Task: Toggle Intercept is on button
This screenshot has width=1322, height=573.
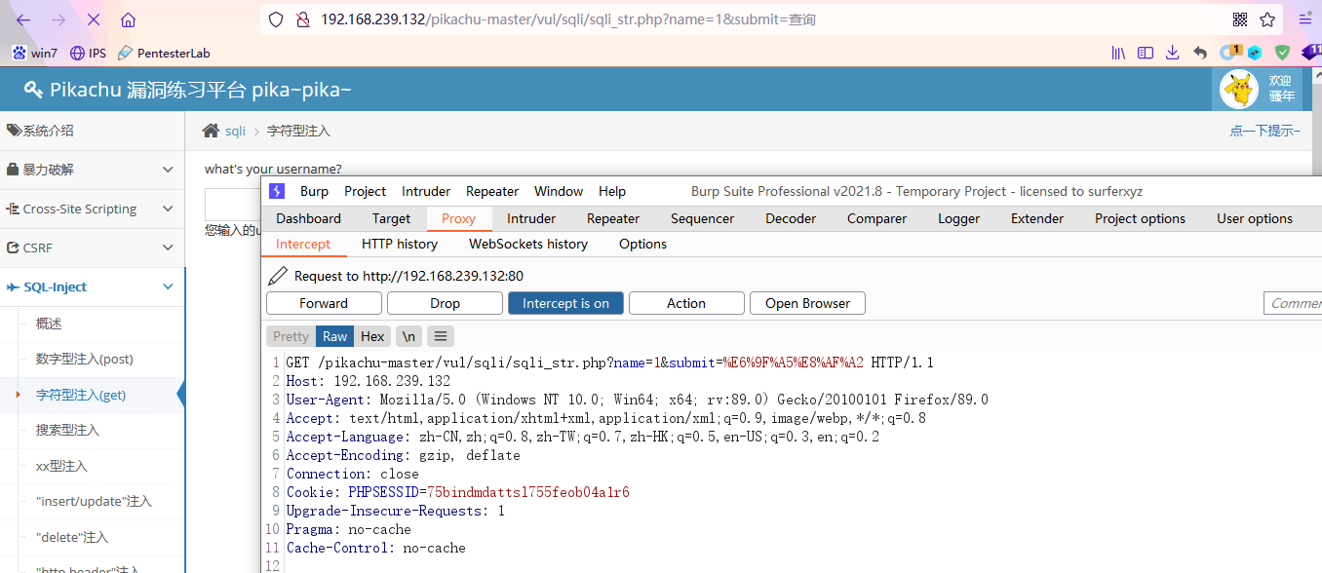Action: 565,303
